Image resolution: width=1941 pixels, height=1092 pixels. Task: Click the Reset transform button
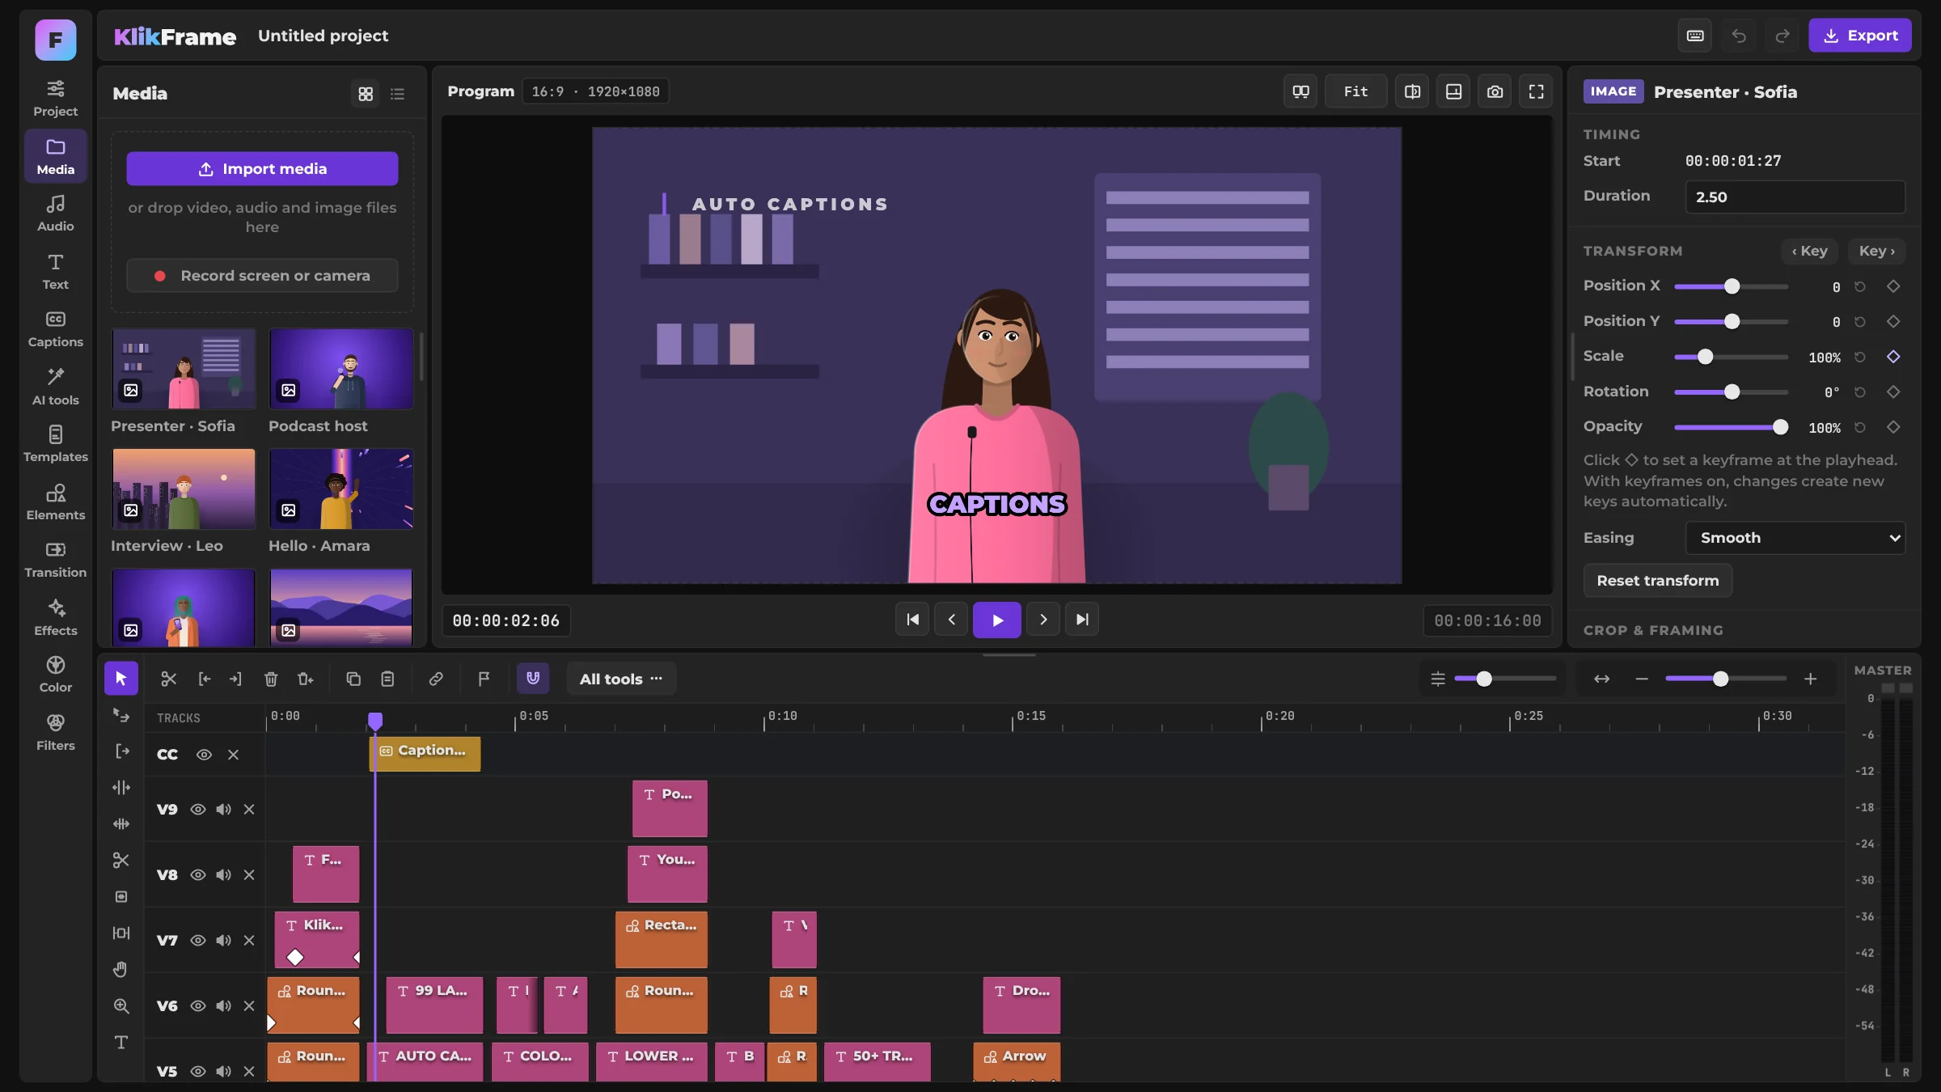pyautogui.click(x=1657, y=581)
